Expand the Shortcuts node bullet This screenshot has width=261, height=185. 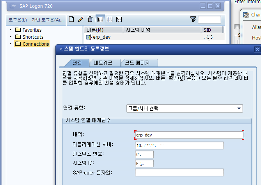11,37
